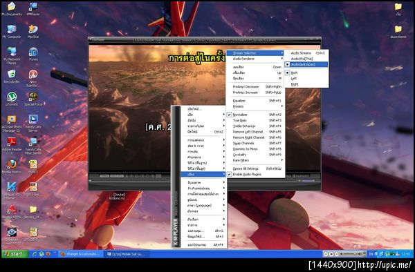Expand the Language submenu in main menu
The height and width of the screenshot is (272, 415).
coord(203,206)
